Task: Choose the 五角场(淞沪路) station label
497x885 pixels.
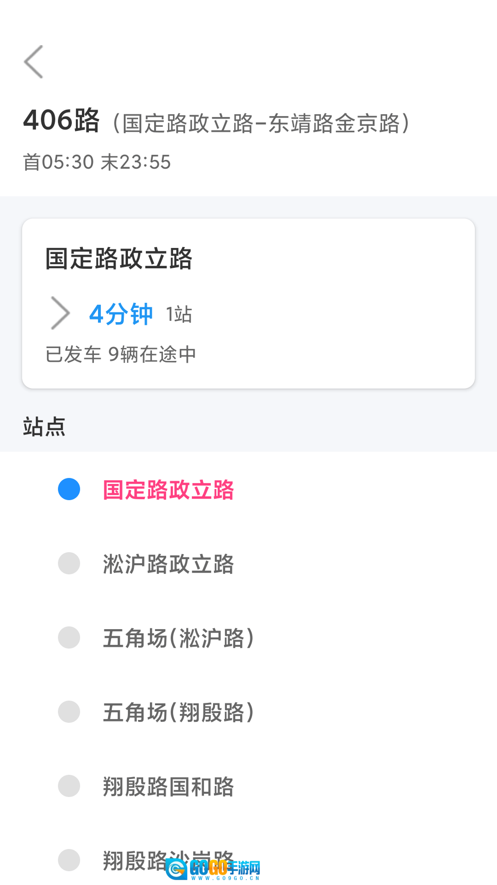Action: pyautogui.click(x=179, y=638)
